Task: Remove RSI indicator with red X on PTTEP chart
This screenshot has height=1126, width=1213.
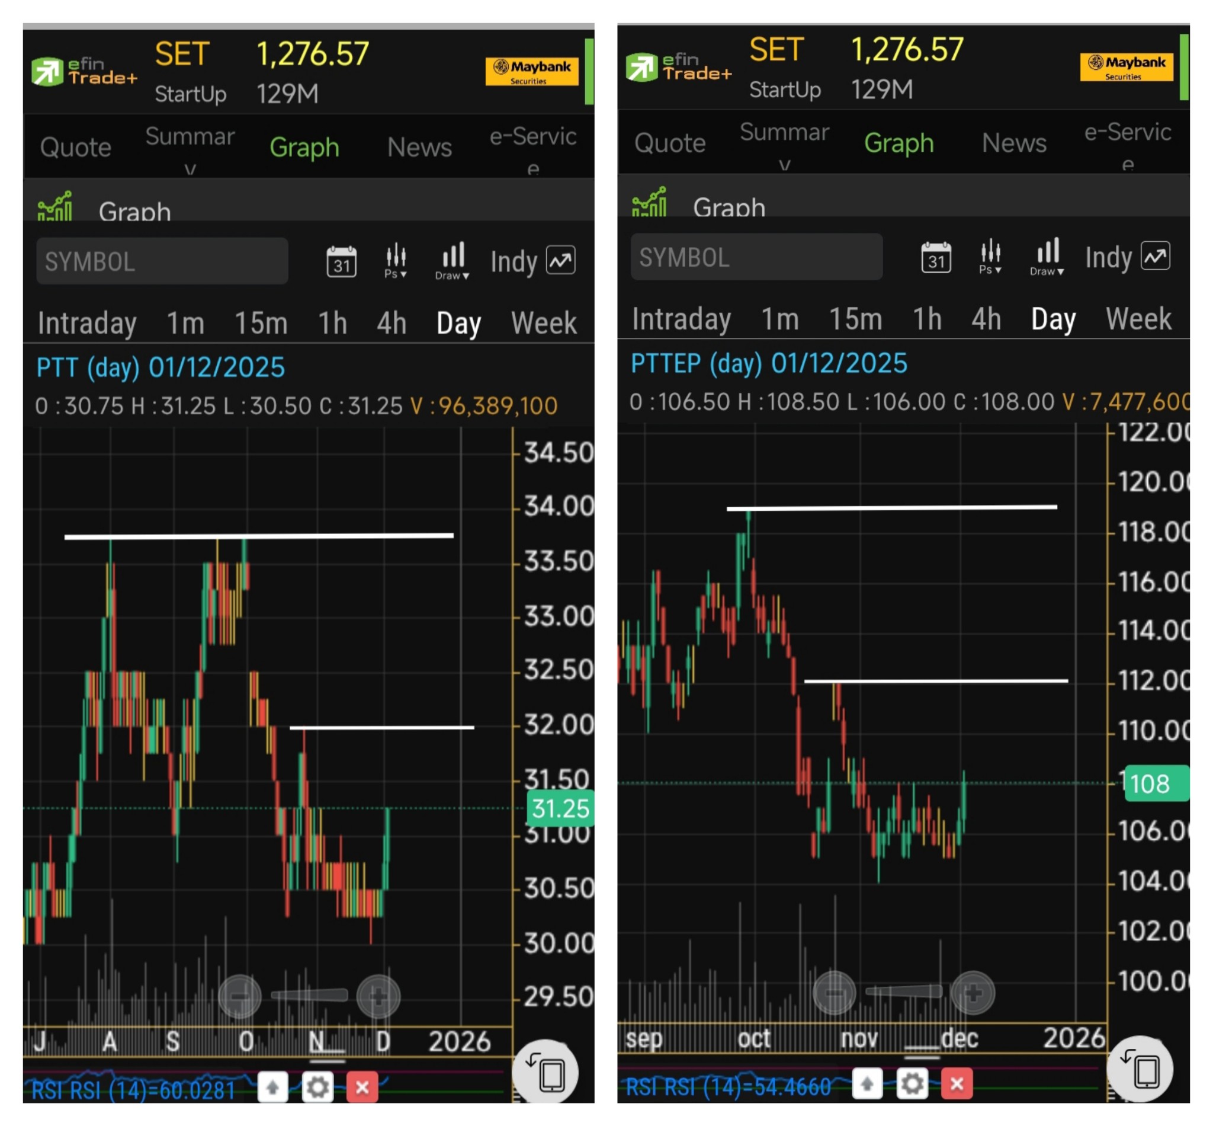Action: coord(957,1083)
